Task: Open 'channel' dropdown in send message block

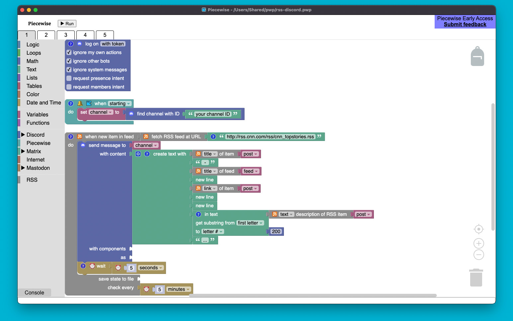Action: 146,145
